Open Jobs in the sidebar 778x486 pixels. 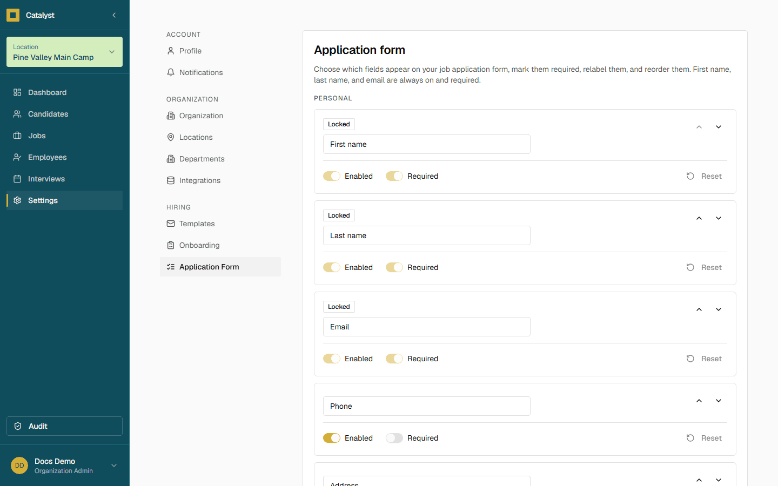(64, 136)
